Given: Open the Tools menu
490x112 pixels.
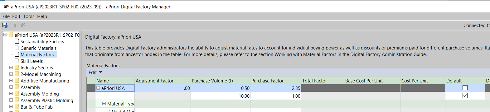Looking at the screenshot, I should pyautogui.click(x=29, y=16).
